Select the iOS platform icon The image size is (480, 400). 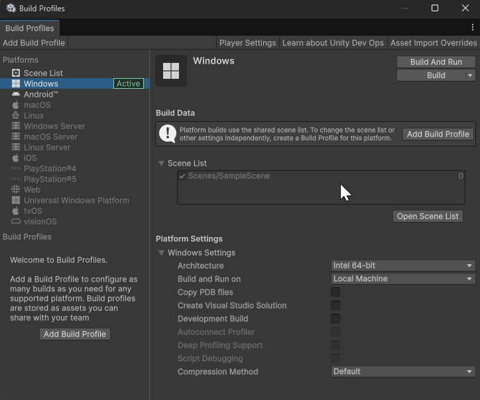[16, 158]
